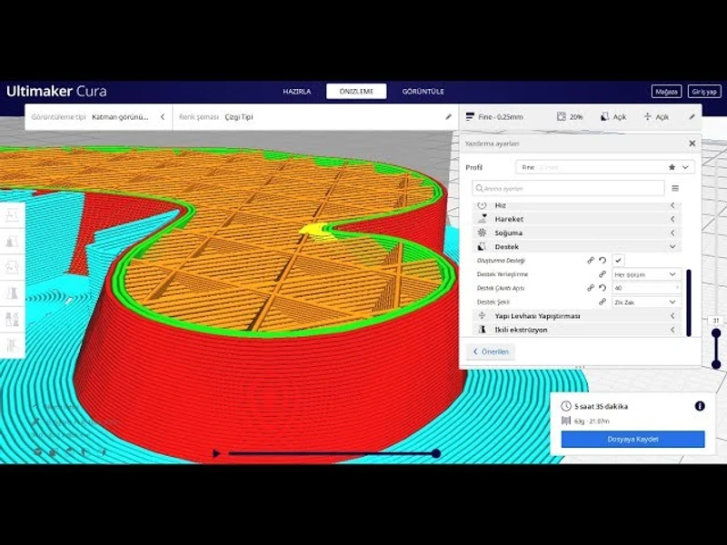This screenshot has height=545, width=727.
Task: Click the upper layer slider handle below 31
Action: coord(716,333)
